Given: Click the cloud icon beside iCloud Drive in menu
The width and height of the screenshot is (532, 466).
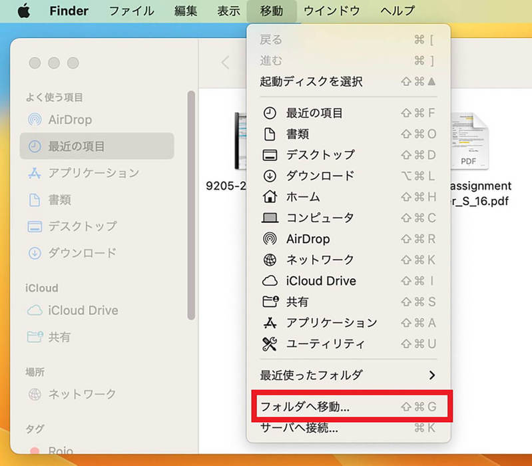Looking at the screenshot, I should click(x=270, y=281).
